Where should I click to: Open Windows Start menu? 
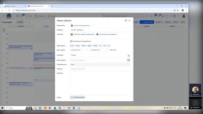pos(2,108)
